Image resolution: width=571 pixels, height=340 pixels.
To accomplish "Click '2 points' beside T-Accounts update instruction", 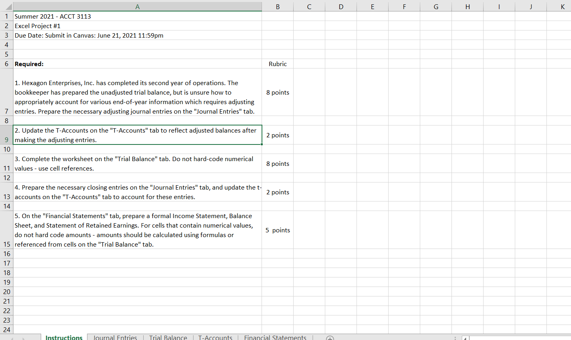I will (x=278, y=135).
